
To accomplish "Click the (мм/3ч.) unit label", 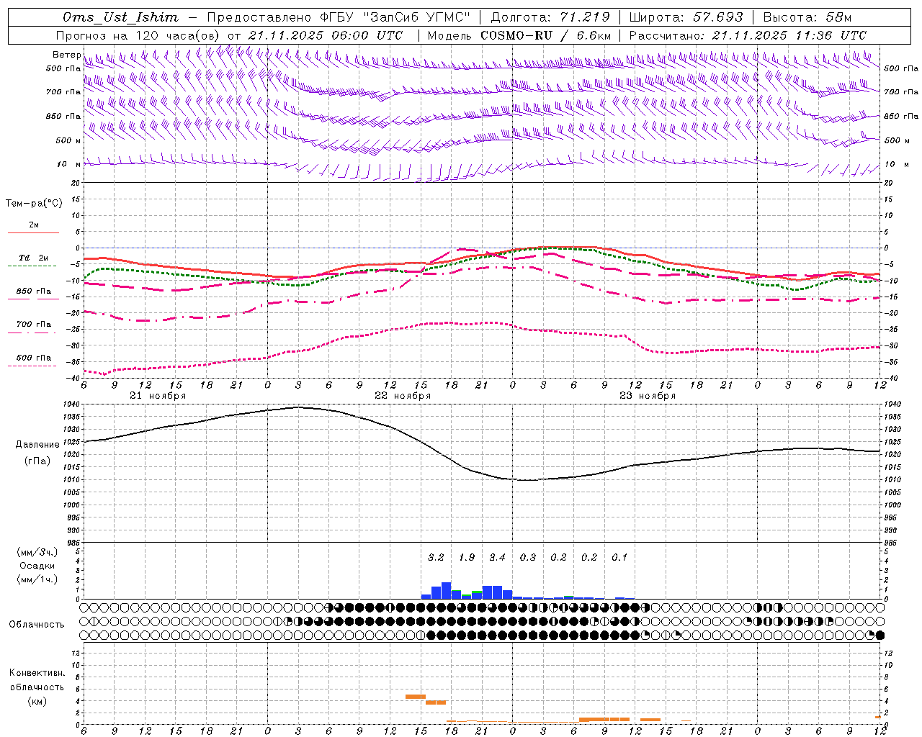I will (x=37, y=552).
